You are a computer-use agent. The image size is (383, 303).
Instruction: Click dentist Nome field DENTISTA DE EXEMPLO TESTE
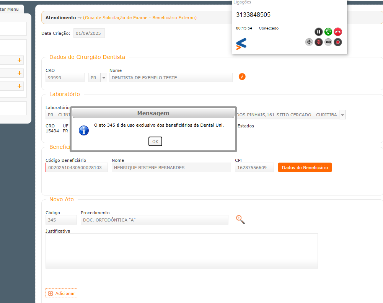point(171,78)
